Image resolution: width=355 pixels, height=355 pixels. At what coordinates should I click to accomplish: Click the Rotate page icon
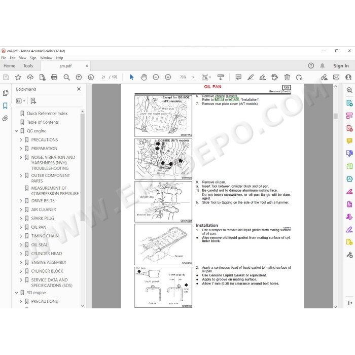[299, 77]
